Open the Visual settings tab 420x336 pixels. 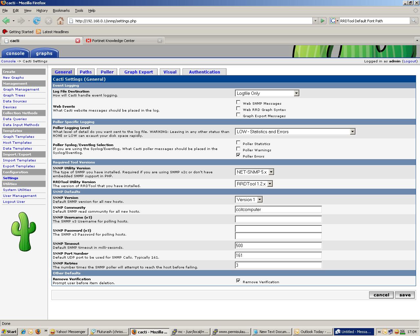[x=170, y=72]
